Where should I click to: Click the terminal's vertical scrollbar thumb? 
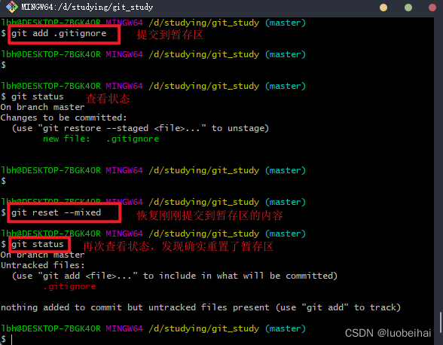(441, 322)
